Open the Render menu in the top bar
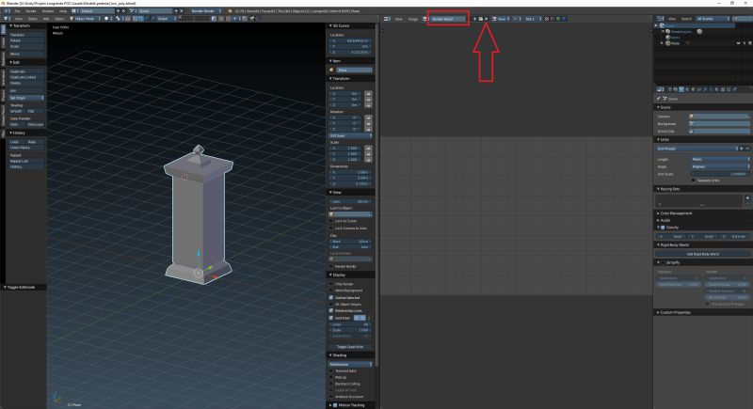Viewport: 753px width, 409px height. pyautogui.click(x=31, y=10)
